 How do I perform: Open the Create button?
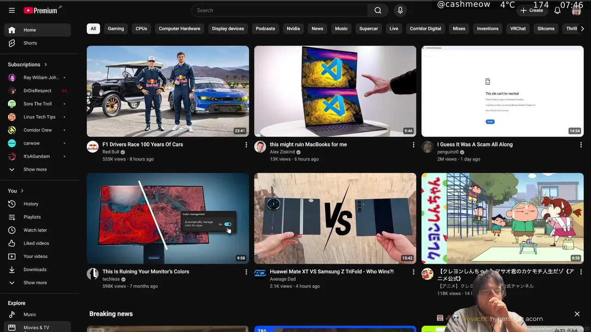[532, 10]
